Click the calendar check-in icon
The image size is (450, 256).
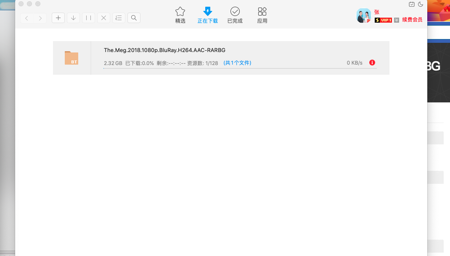[x=412, y=4]
